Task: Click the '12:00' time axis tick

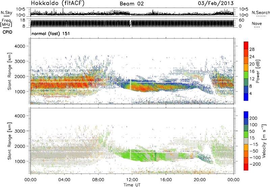Action: coord(132,180)
